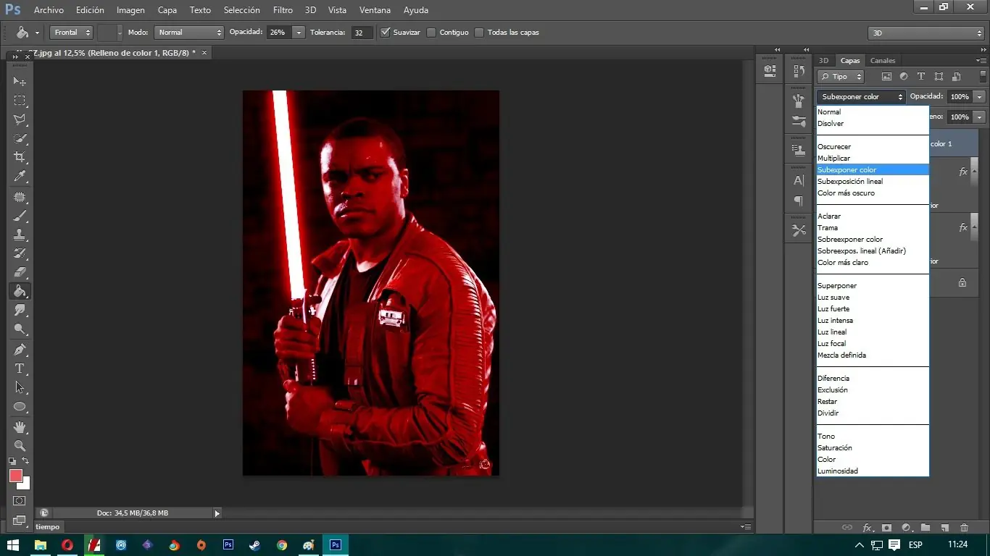The height and width of the screenshot is (556, 990).
Task: Choose the Clone Stamp tool
Action: 20,234
